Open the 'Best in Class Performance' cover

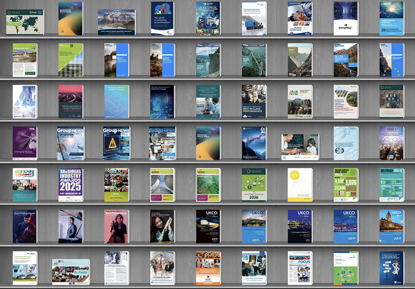(x=254, y=102)
